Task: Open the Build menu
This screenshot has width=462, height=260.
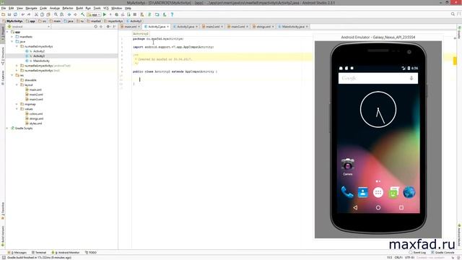Action: click(x=79, y=8)
